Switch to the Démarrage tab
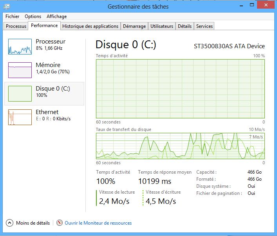The image size is (277, 236). tap(134, 26)
